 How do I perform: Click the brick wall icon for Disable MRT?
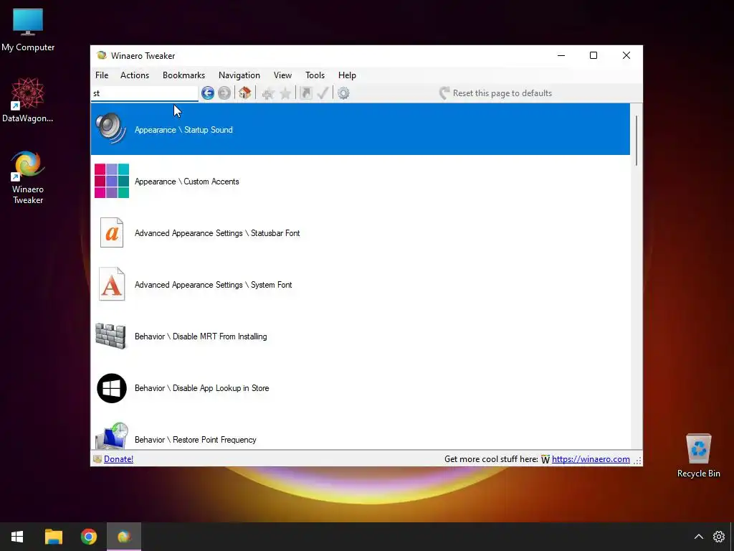(111, 336)
